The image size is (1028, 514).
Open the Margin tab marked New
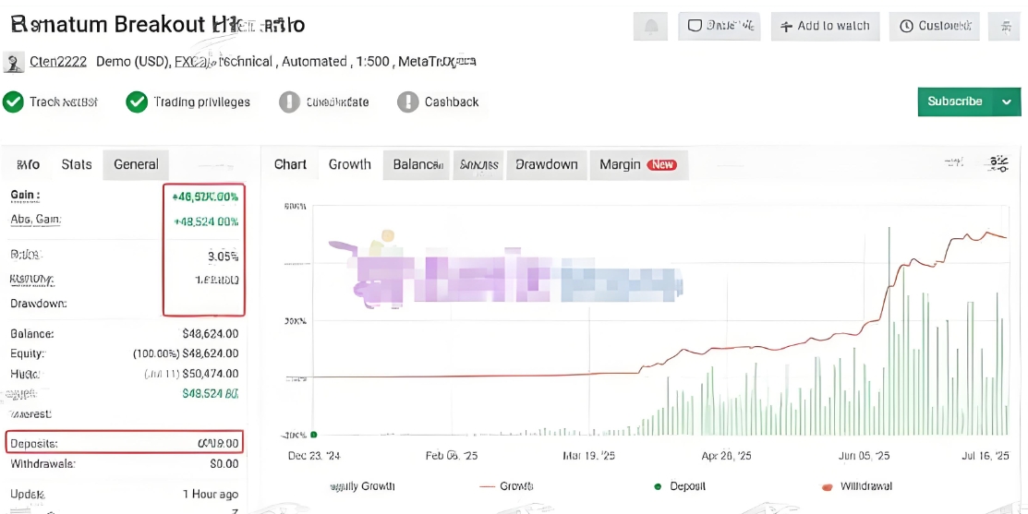(x=637, y=164)
